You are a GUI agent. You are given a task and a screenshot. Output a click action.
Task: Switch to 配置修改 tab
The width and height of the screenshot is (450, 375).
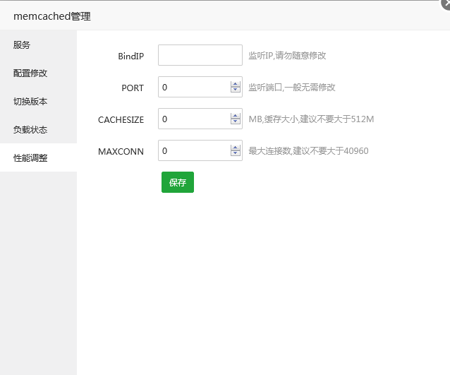[x=39, y=73]
